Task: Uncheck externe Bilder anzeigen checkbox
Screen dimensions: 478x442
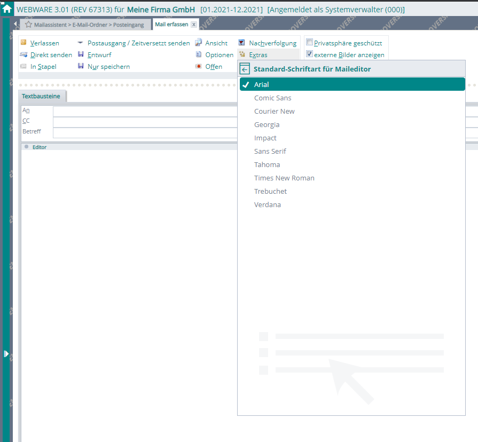Action: [x=309, y=54]
